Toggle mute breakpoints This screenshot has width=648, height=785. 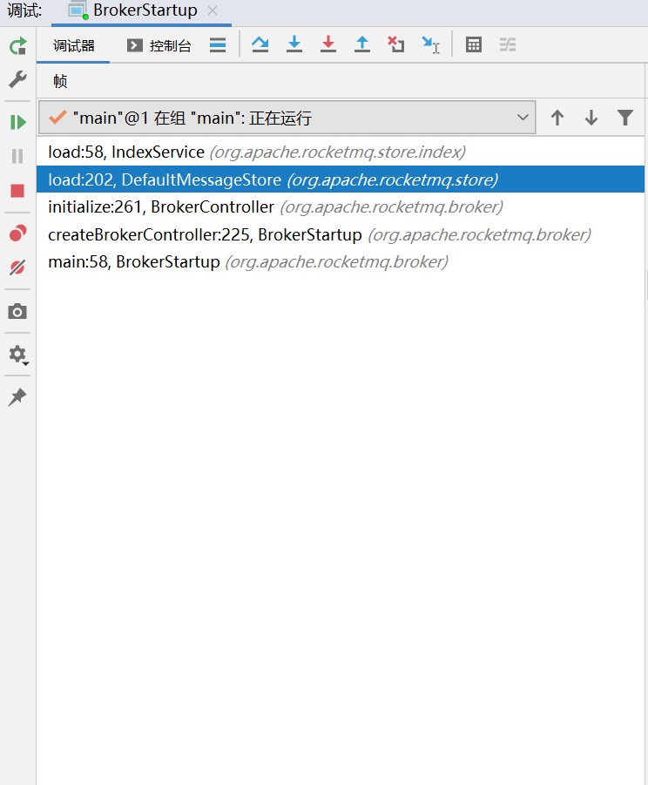[x=17, y=267]
